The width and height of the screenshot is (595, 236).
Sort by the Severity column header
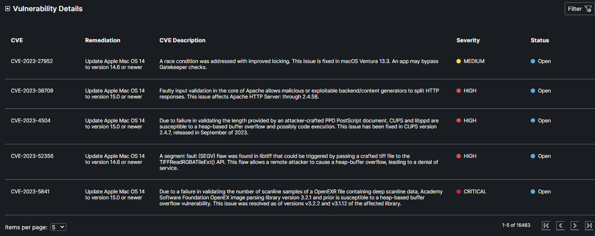coord(468,40)
